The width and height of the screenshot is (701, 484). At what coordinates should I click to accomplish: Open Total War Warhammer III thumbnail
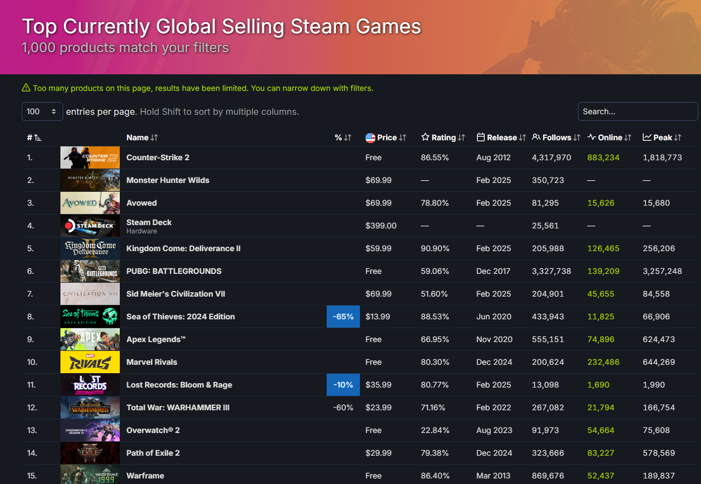[x=90, y=407]
